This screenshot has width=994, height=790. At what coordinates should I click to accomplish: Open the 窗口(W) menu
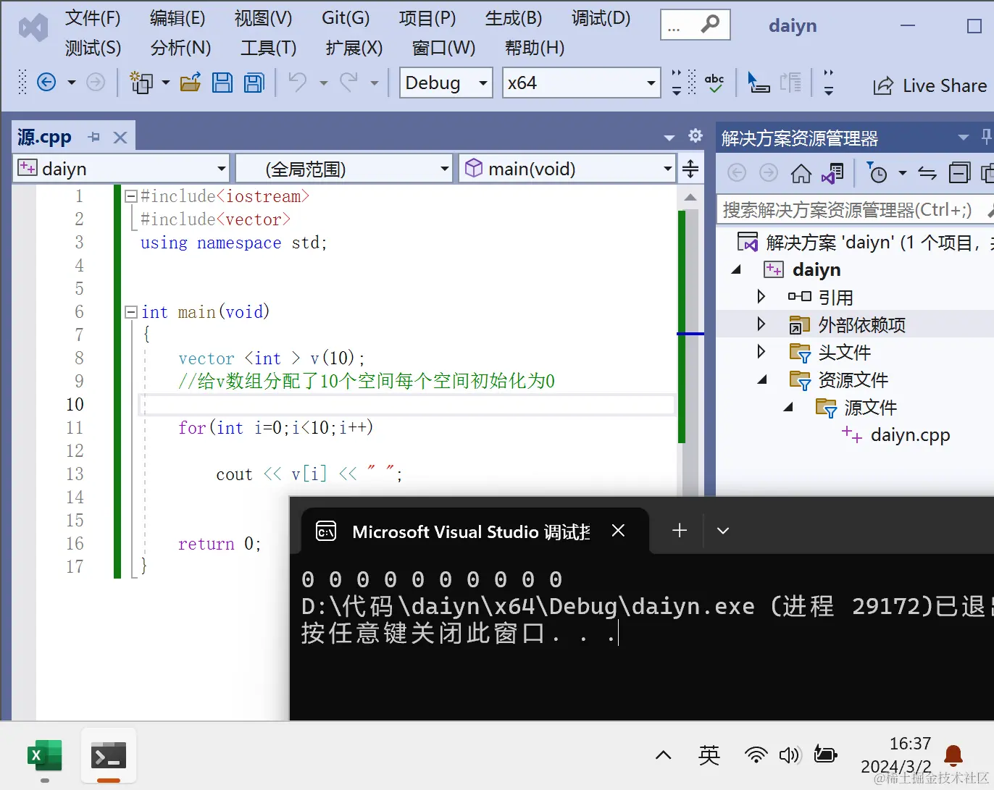pos(443,48)
